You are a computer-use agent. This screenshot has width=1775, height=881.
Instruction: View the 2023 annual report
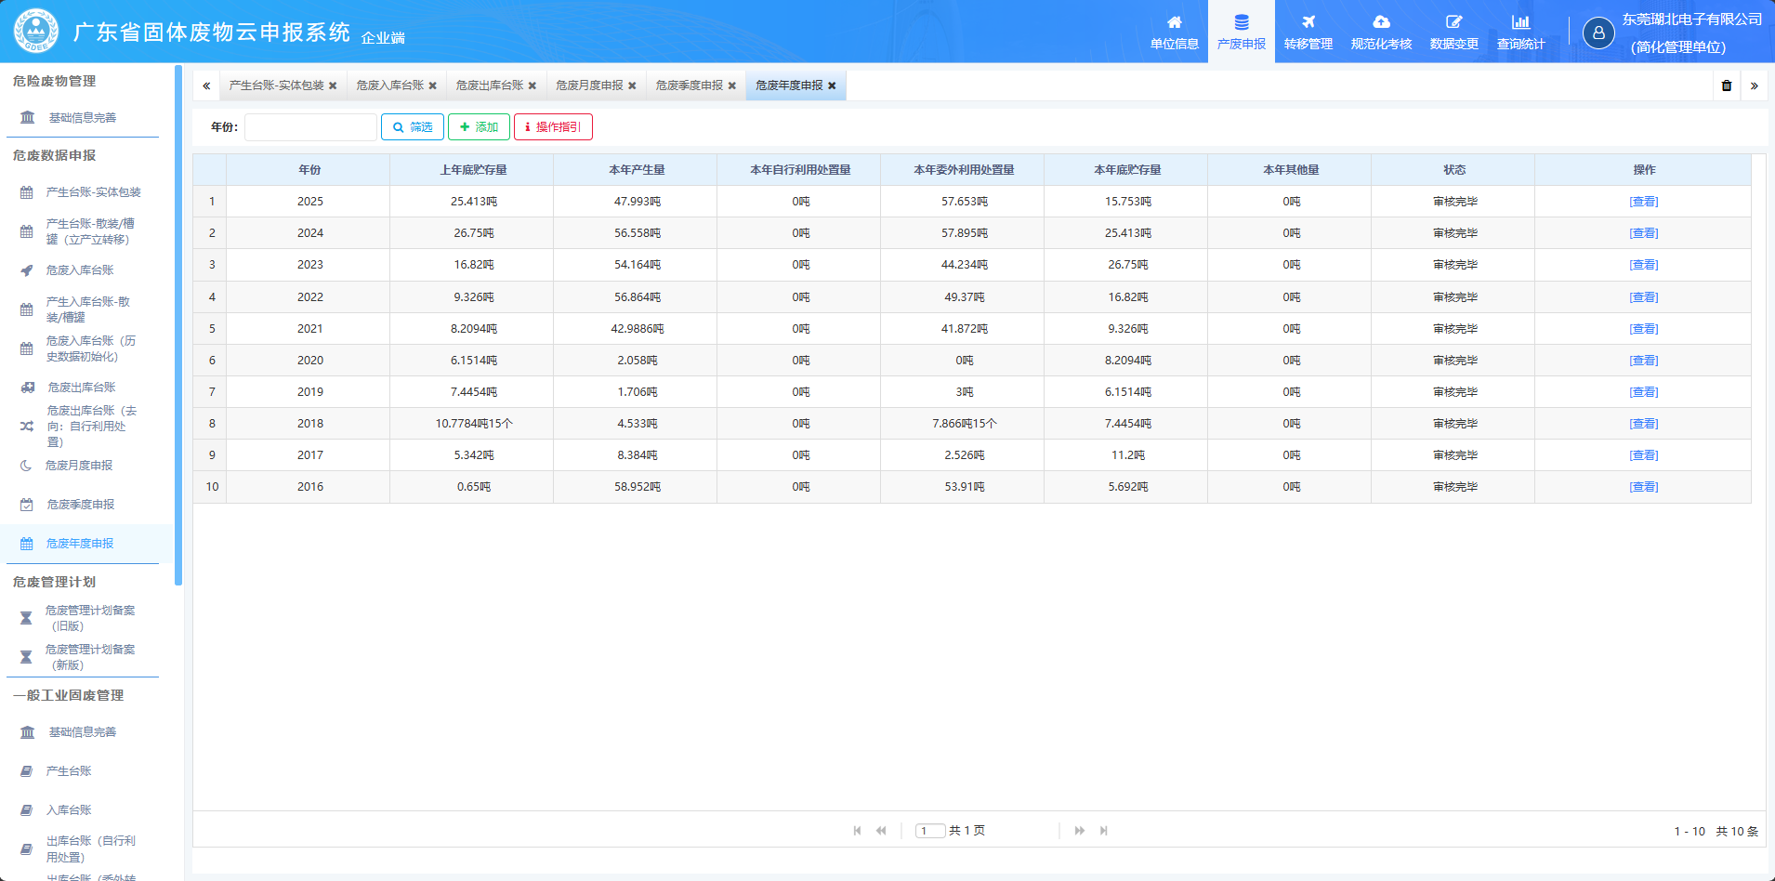[x=1643, y=265]
